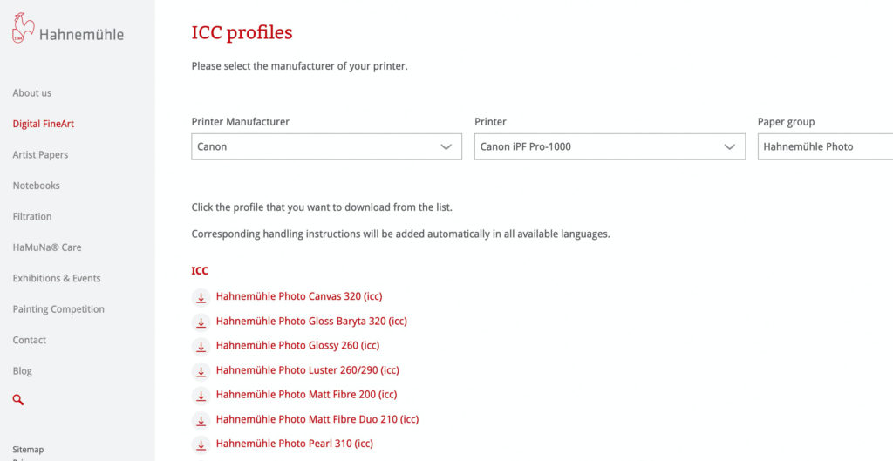Click download icon for Photo Gloss Baryta 320
The width and height of the screenshot is (893, 461).
click(201, 322)
